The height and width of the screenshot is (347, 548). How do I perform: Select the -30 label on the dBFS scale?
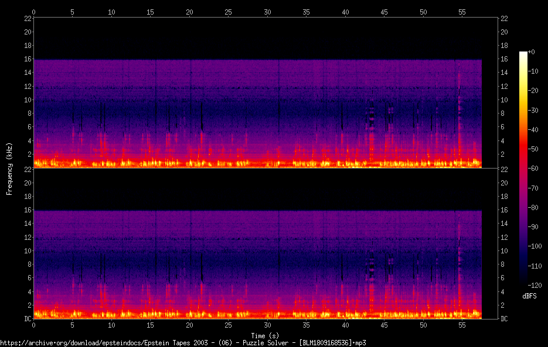click(x=534, y=110)
